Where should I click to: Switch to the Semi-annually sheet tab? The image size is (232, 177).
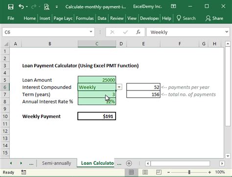point(56,163)
